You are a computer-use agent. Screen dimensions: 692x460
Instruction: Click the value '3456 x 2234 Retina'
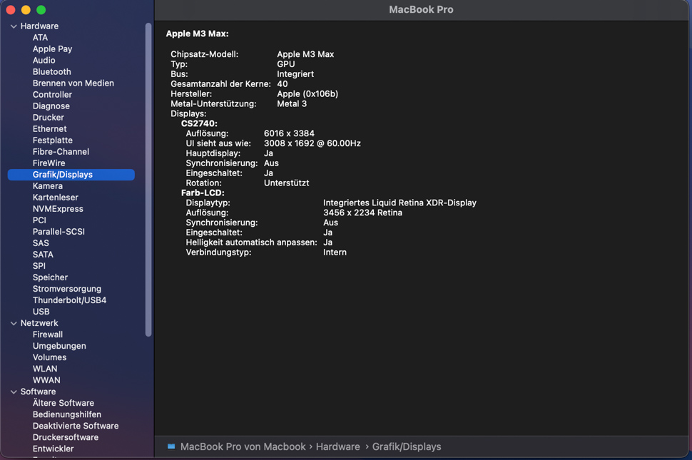tap(362, 213)
